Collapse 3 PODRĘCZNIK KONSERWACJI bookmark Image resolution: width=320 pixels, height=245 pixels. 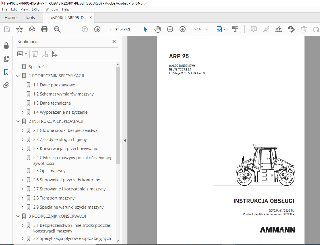pyautogui.click(x=18, y=216)
